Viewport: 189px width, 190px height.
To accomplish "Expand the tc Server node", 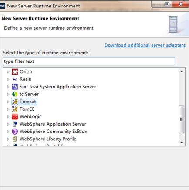I will [x=8, y=94].
